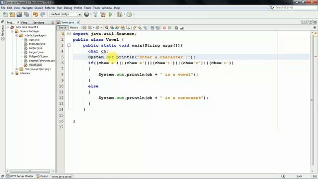Open the Navigate menu
Screen dimensions: 318x179
coord(27,8)
